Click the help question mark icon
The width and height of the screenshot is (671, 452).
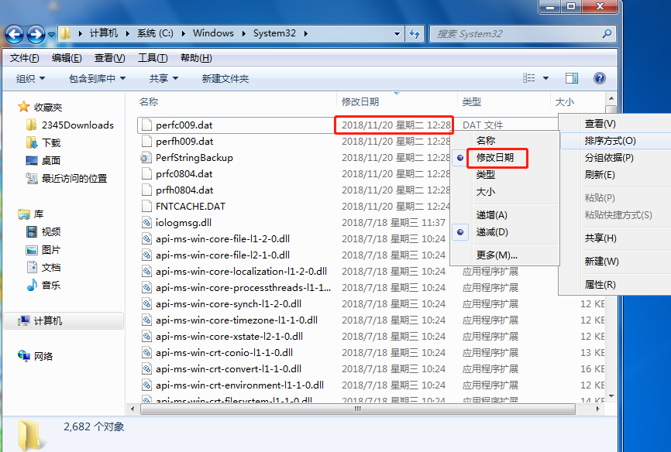coord(599,78)
